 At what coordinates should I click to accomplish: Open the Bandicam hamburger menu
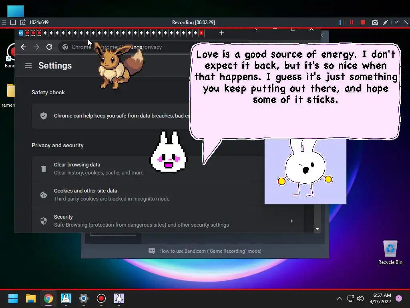[x=4, y=22]
